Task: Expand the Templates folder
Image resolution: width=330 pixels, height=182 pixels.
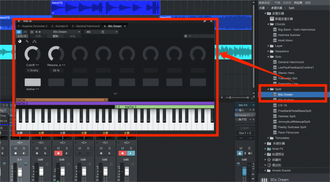Action: pyautogui.click(x=268, y=138)
